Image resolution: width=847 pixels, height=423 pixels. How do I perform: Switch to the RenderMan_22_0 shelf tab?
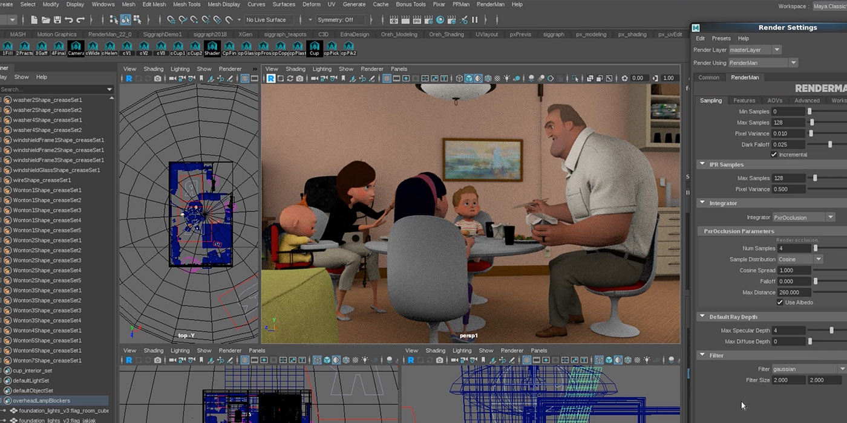[110, 34]
